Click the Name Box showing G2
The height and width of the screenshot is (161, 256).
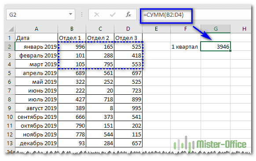40,14
